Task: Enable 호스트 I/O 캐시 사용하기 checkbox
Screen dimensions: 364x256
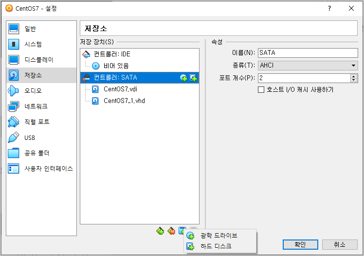Action: (x=261, y=90)
